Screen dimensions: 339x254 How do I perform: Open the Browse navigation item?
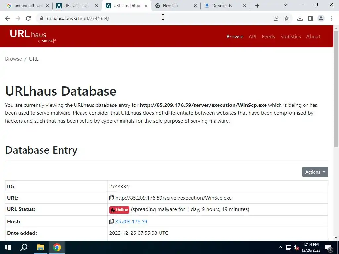coord(235,36)
